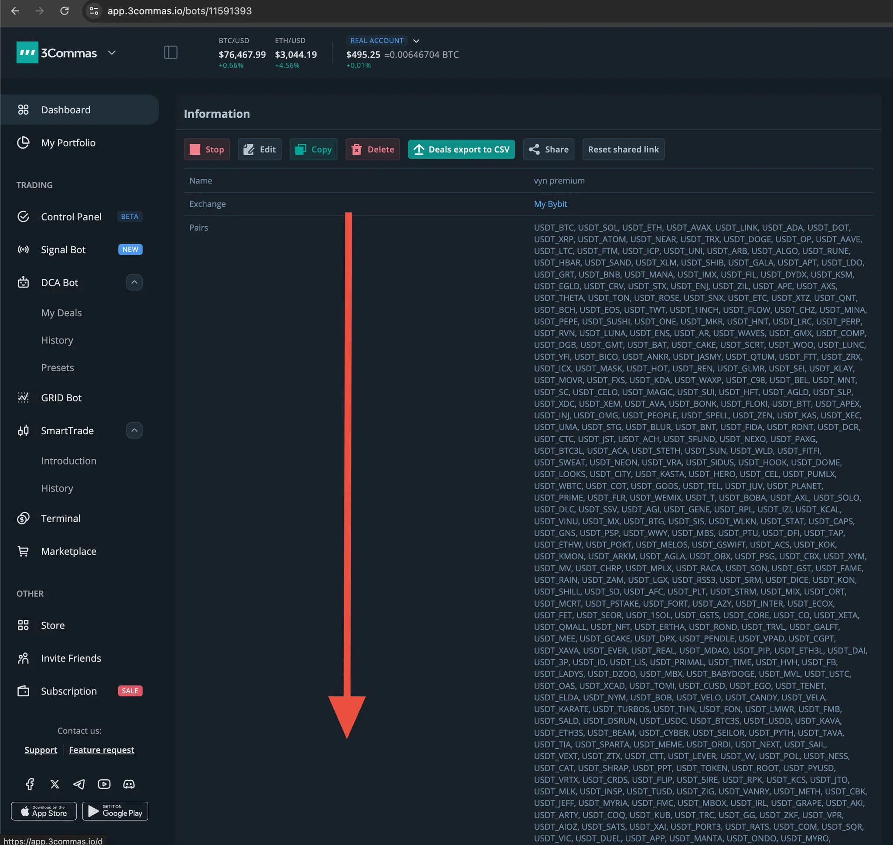Open the Discord social icon
893x845 pixels.
(x=129, y=784)
